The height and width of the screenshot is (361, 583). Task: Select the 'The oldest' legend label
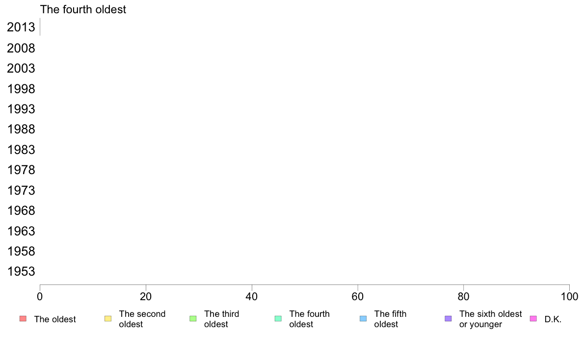(x=55, y=319)
